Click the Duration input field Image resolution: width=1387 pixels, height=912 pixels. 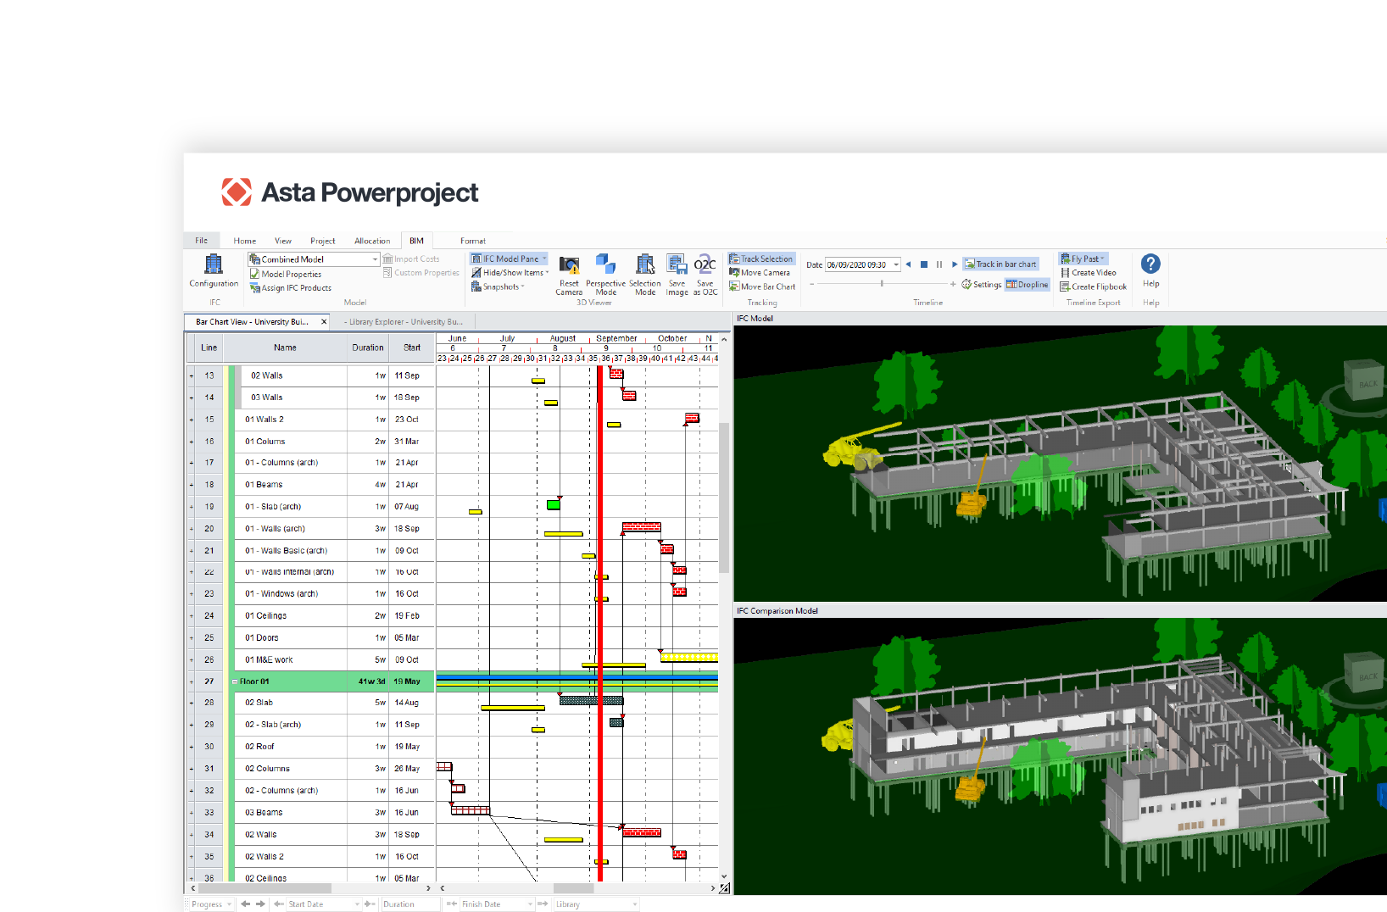(410, 904)
